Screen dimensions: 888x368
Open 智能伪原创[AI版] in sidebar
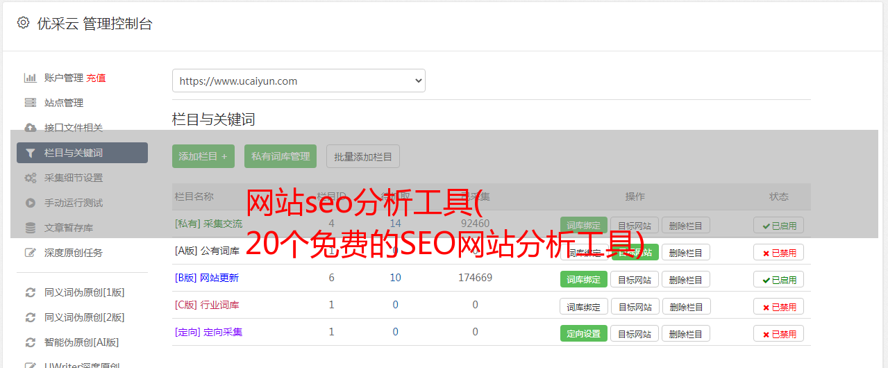click(x=82, y=342)
